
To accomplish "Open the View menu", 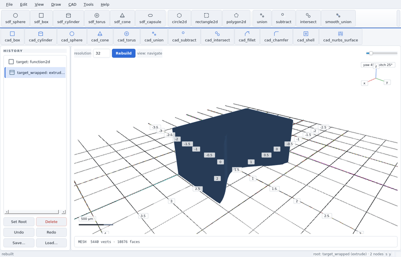I will point(39,4).
